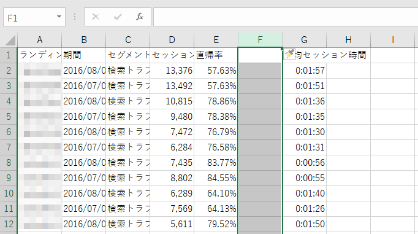418x234 pixels.
Task: Click bounce rate cell 78.38%
Action: 216,117
